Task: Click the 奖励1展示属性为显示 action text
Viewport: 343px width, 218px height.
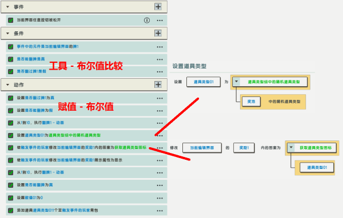Action: click(70, 160)
